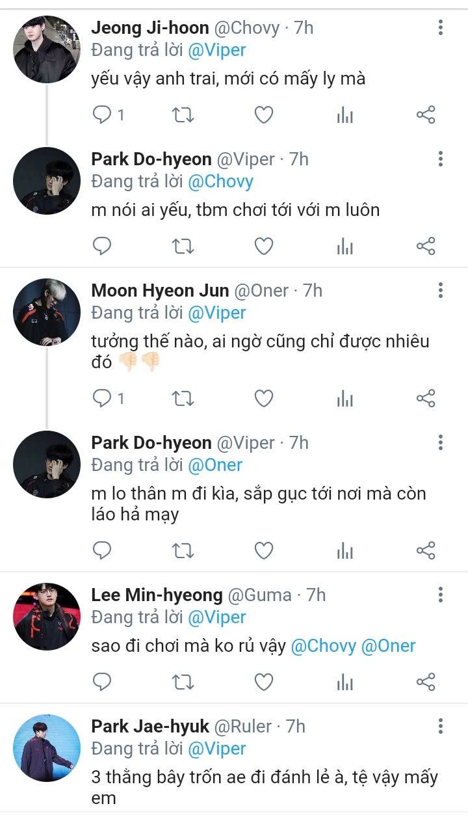This screenshot has height=819, width=468.
Task: Open Park Jae-hyuk's profile from display name
Action: (150, 726)
